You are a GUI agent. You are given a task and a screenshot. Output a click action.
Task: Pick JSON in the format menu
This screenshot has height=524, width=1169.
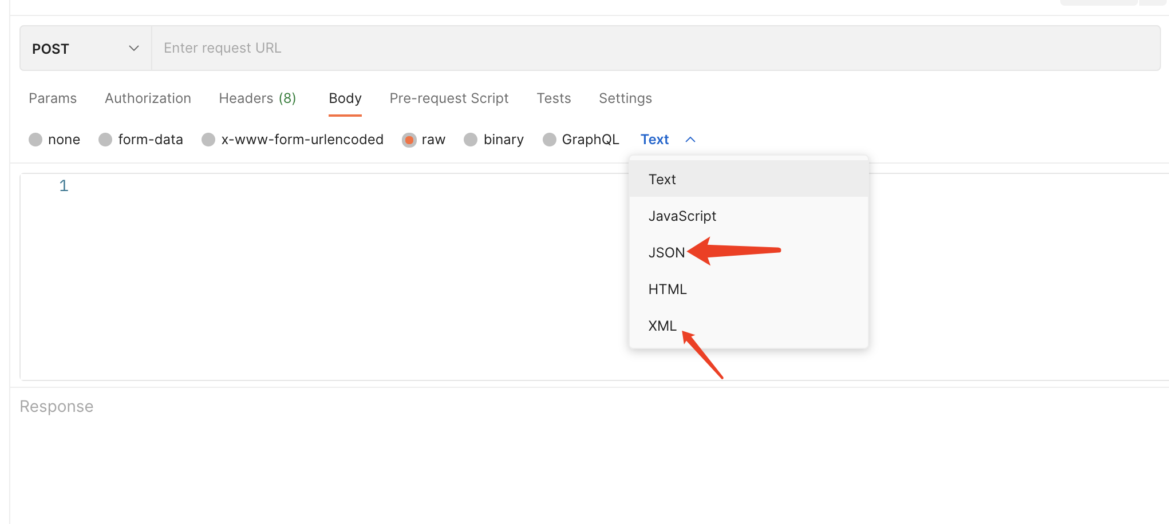click(x=666, y=253)
